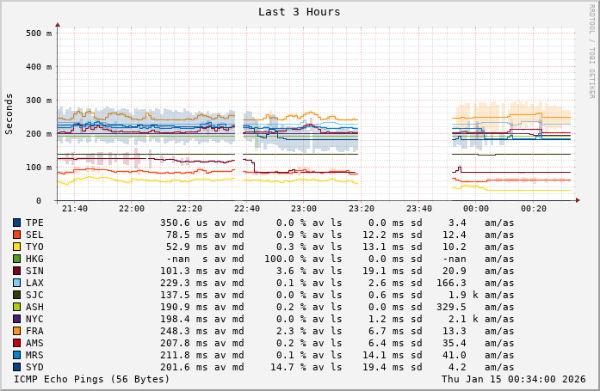This screenshot has height=391, width=600.
Task: Click the 'Seconds' y-axis title
Action: pos(9,113)
